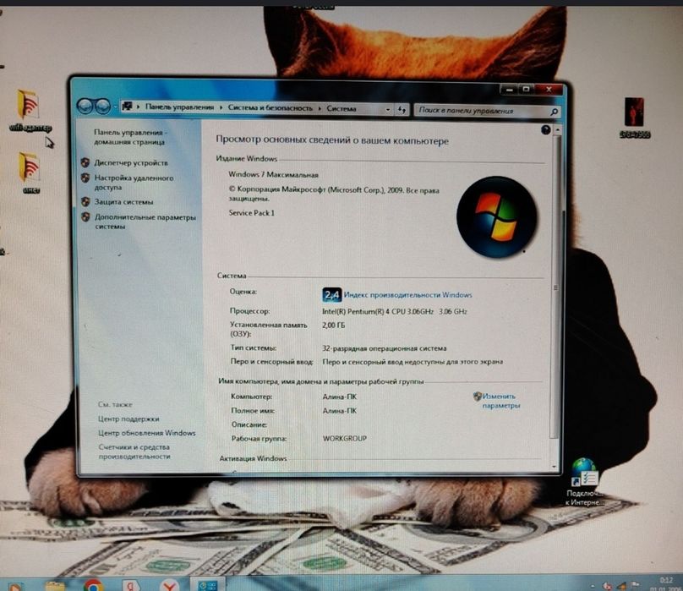Open Настройка удаленного доступа
The image size is (683, 591).
(x=134, y=183)
